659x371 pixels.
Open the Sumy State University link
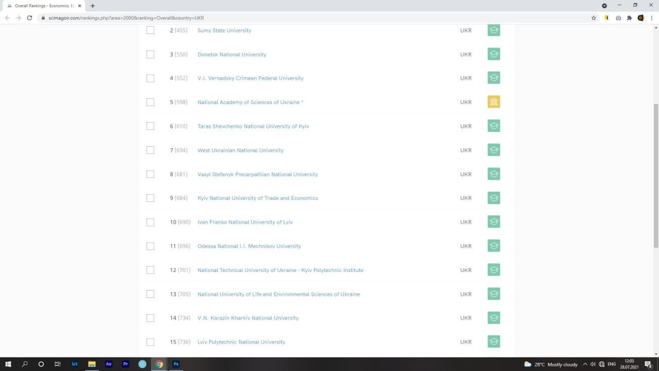[x=224, y=30]
